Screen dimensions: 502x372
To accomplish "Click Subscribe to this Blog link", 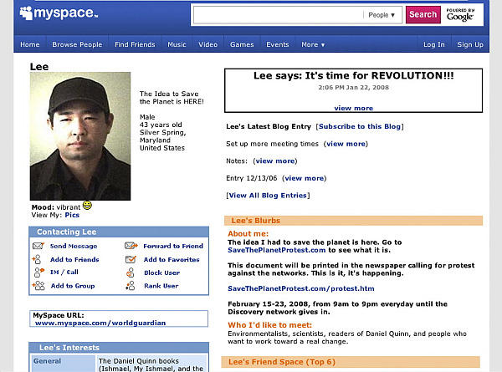I will click(360, 126).
